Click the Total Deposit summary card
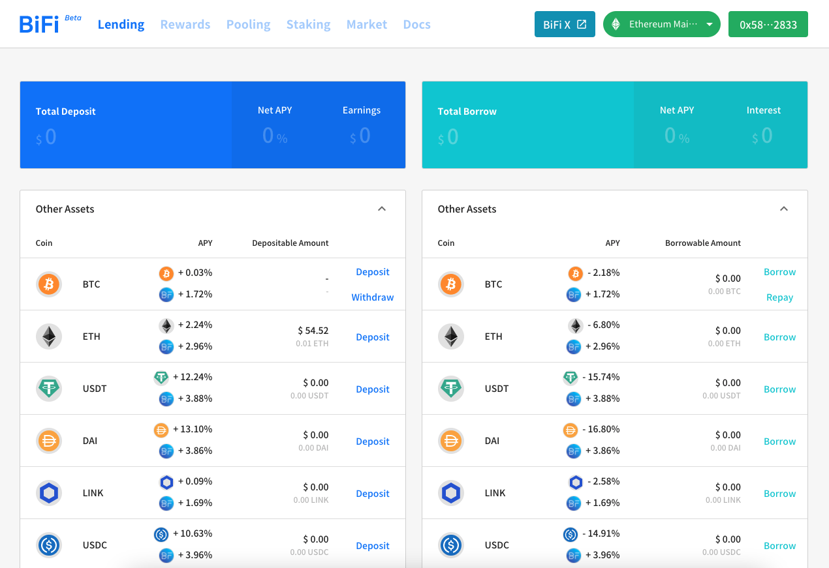The height and width of the screenshot is (568, 829). pyautogui.click(x=213, y=125)
